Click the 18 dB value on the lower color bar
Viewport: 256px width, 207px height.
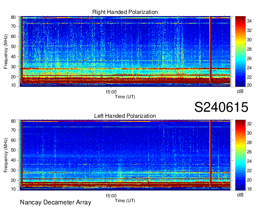[249, 189]
